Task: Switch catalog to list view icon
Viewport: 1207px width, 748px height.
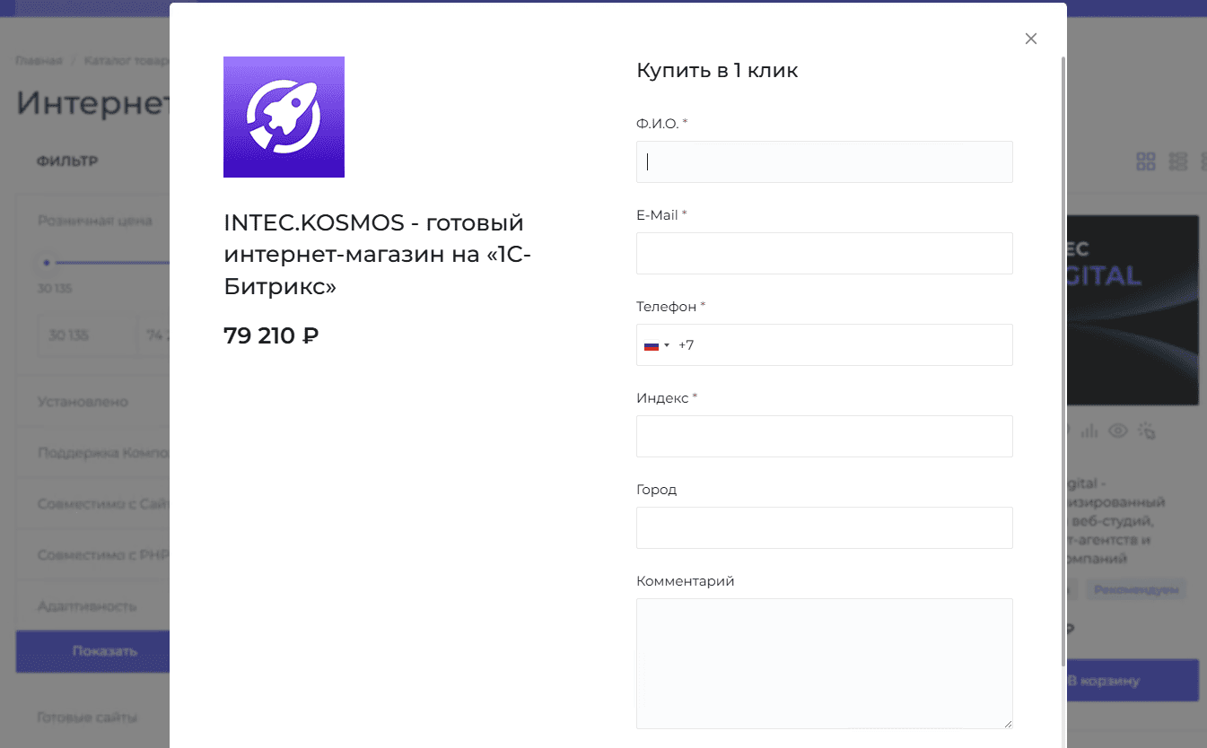Action: [x=1178, y=161]
